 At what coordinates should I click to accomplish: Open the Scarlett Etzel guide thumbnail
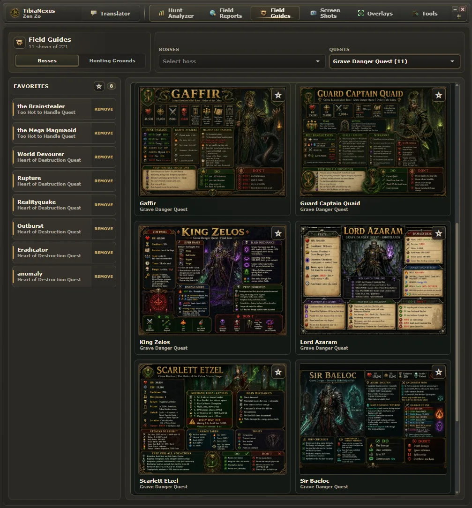212,419
